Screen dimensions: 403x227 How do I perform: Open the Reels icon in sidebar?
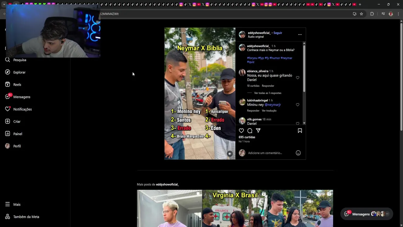click(8, 84)
